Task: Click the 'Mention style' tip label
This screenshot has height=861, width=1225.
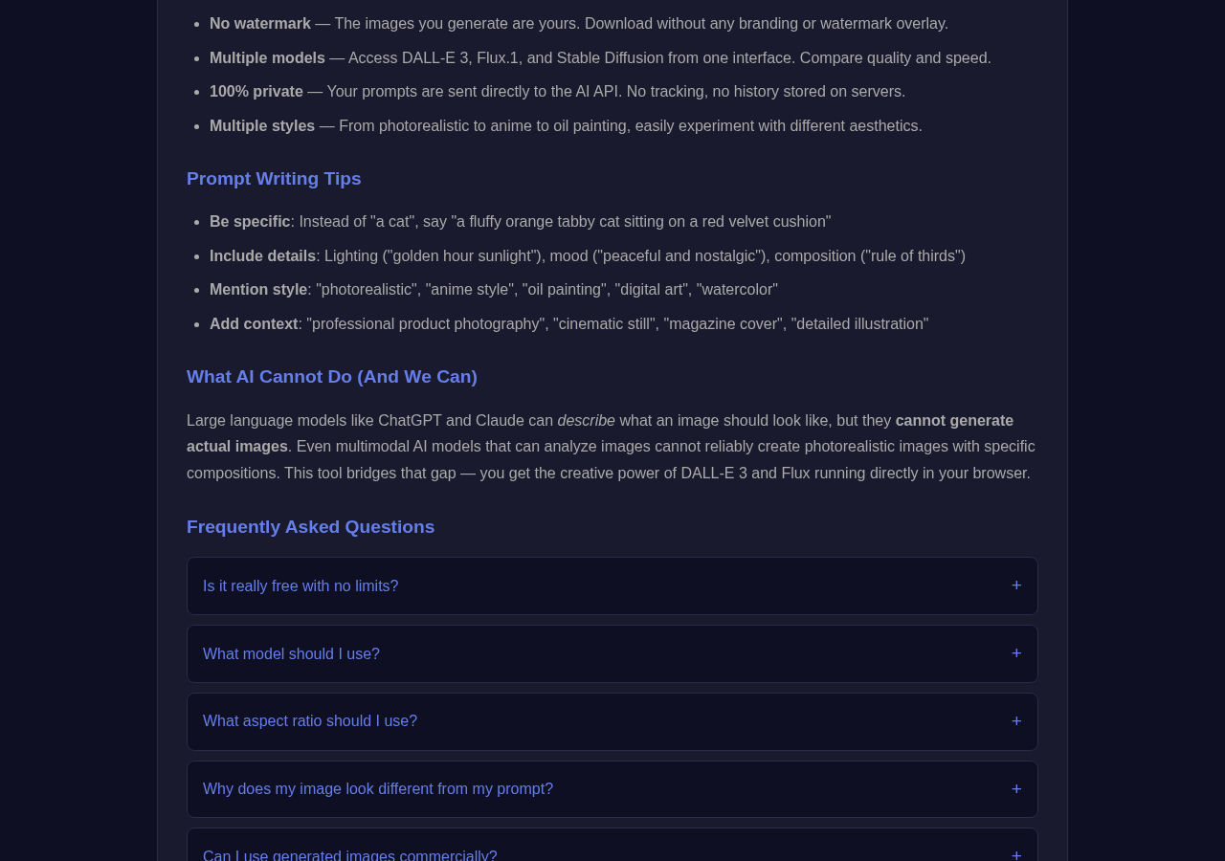Action: coord(258,290)
